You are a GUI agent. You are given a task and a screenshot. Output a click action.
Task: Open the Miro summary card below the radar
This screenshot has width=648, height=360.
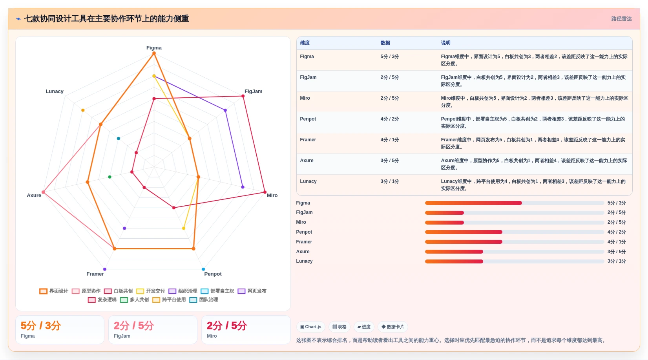click(246, 330)
